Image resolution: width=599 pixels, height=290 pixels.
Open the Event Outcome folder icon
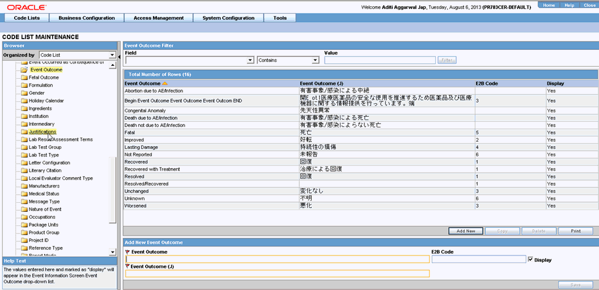tap(24, 70)
